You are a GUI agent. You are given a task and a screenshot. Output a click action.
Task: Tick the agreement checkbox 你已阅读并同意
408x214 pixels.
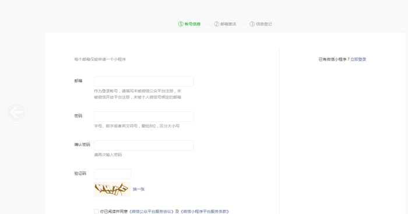96,212
